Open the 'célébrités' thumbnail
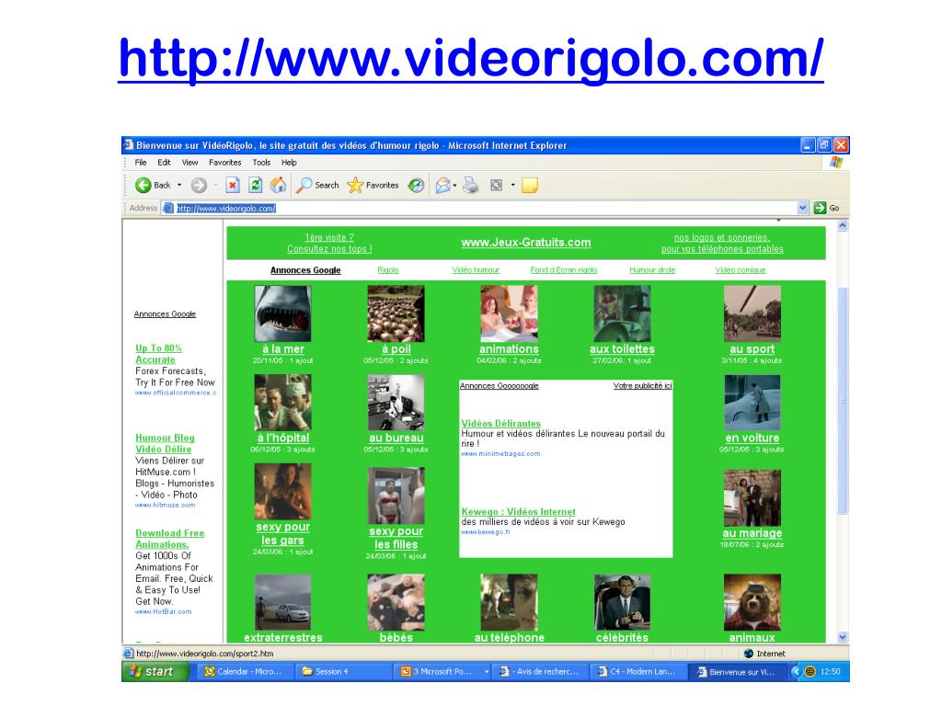This screenshot has height=706, width=942. (622, 602)
